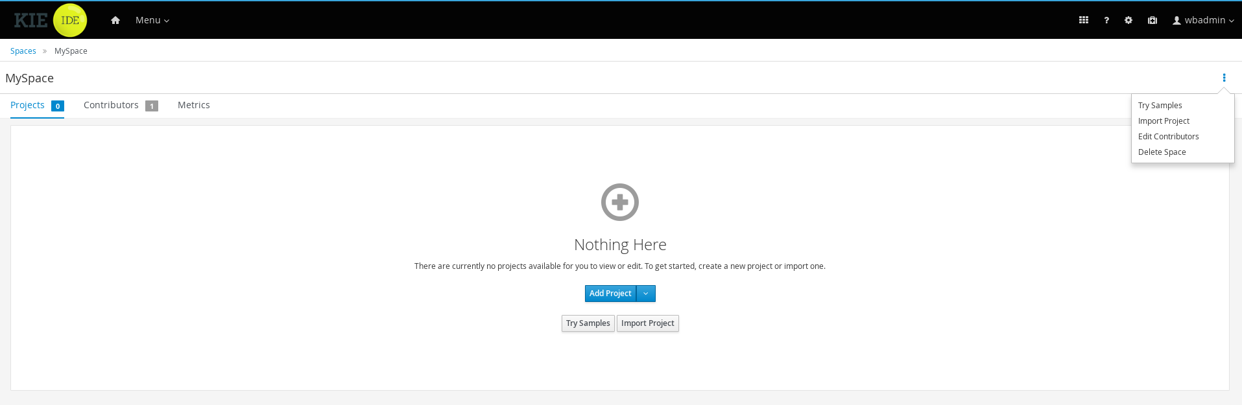This screenshot has width=1242, height=405.
Task: Click the large plus circle icon
Action: point(620,202)
